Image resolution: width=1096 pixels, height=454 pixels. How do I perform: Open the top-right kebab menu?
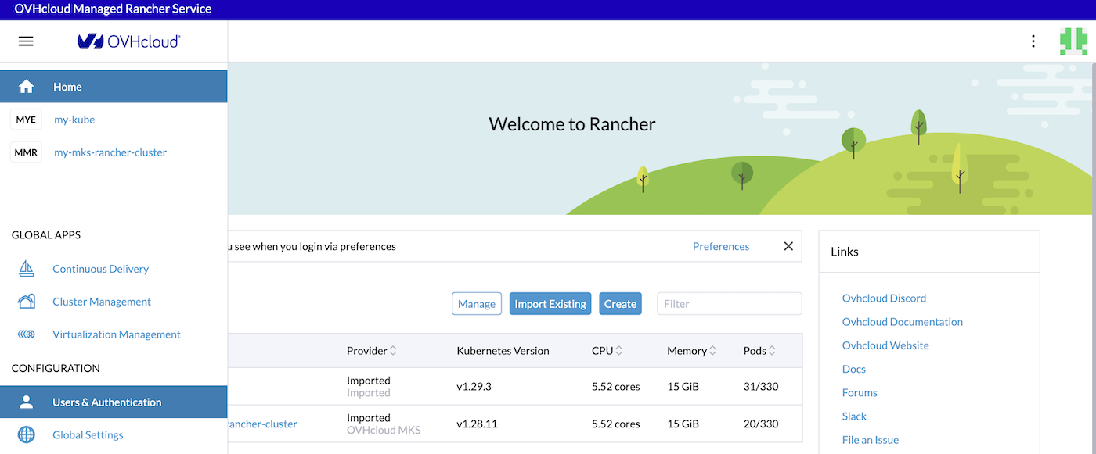(x=1033, y=41)
